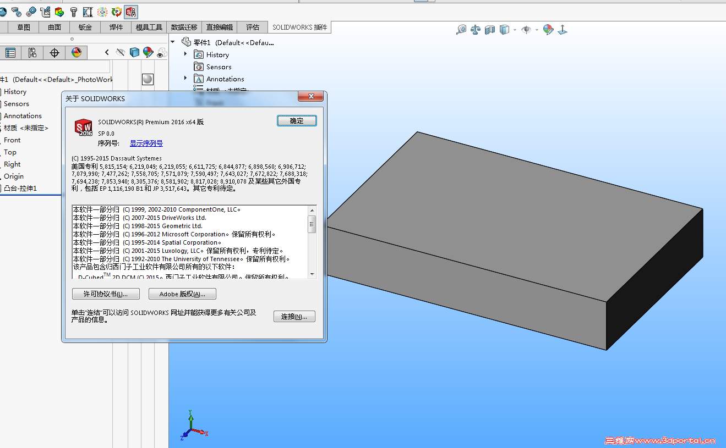Select the TolAnalyst add-in icon

pyautogui.click(x=88, y=12)
